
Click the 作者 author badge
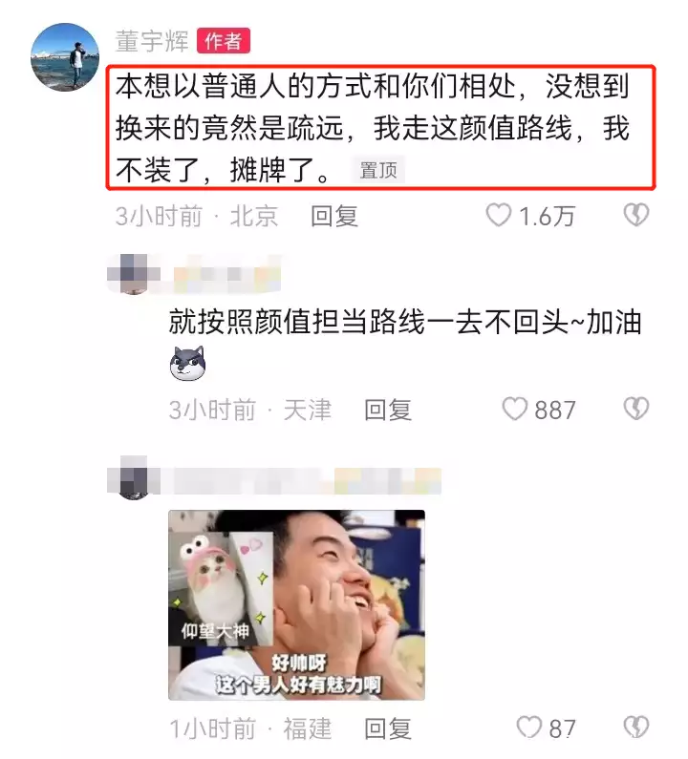coord(224,41)
